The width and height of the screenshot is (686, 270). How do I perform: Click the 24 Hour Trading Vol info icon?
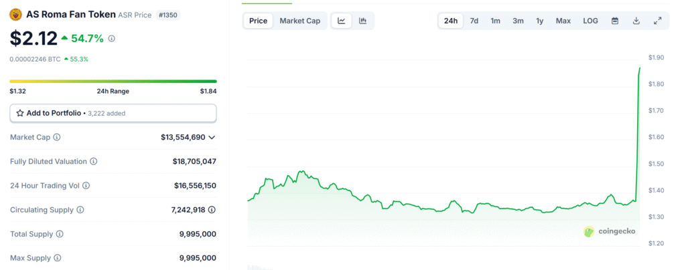pos(86,185)
